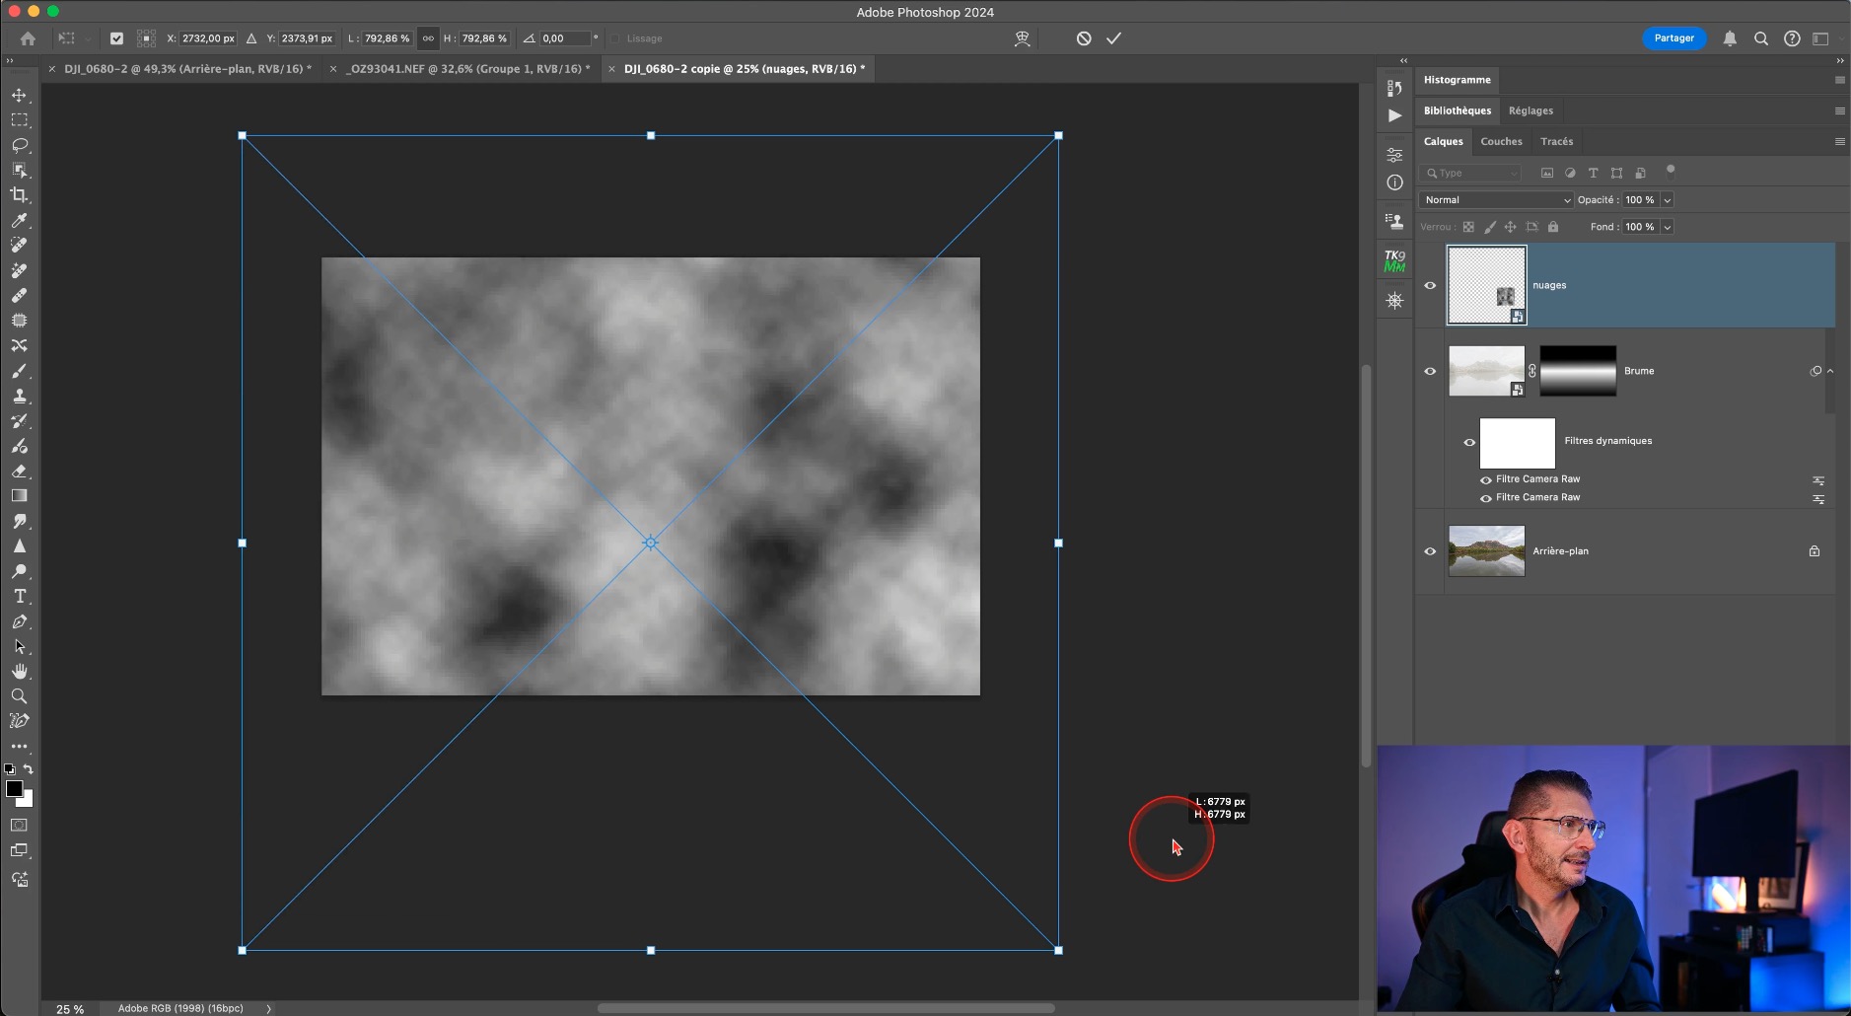The width and height of the screenshot is (1851, 1016).
Task: Choose the Horizontal Type tool
Action: click(x=19, y=597)
